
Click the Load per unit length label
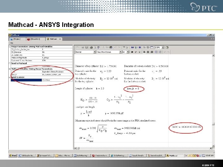[85, 107]
